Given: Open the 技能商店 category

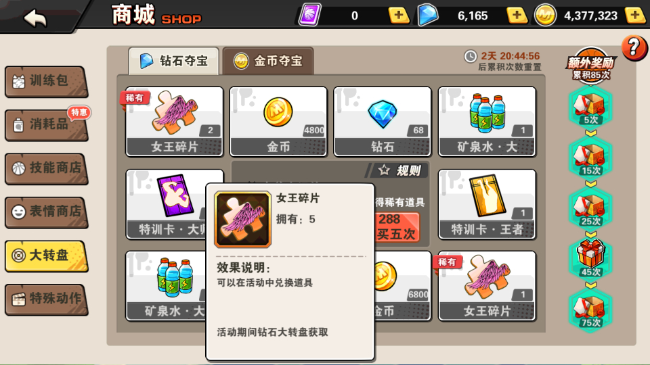Looking at the screenshot, I should (x=46, y=168).
